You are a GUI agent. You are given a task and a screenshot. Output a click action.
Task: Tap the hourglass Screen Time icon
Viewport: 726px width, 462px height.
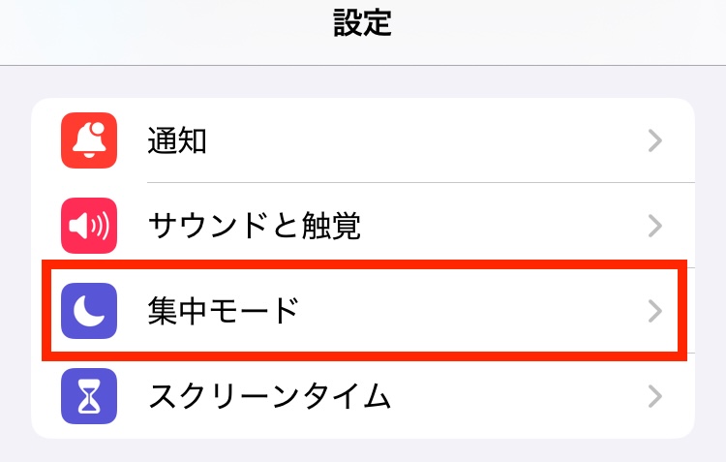click(x=89, y=396)
